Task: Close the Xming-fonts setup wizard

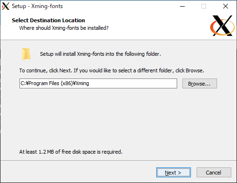Action: [226, 6]
